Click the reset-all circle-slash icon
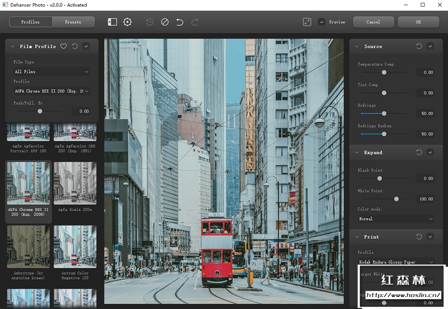Image resolution: width=448 pixels, height=309 pixels. click(164, 22)
